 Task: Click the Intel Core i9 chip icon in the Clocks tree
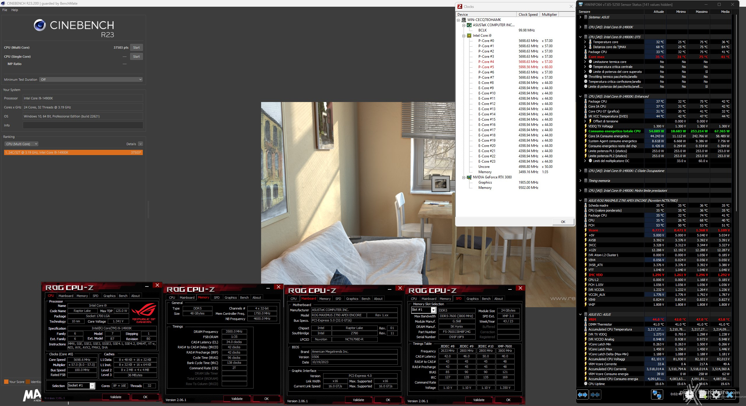(469, 36)
